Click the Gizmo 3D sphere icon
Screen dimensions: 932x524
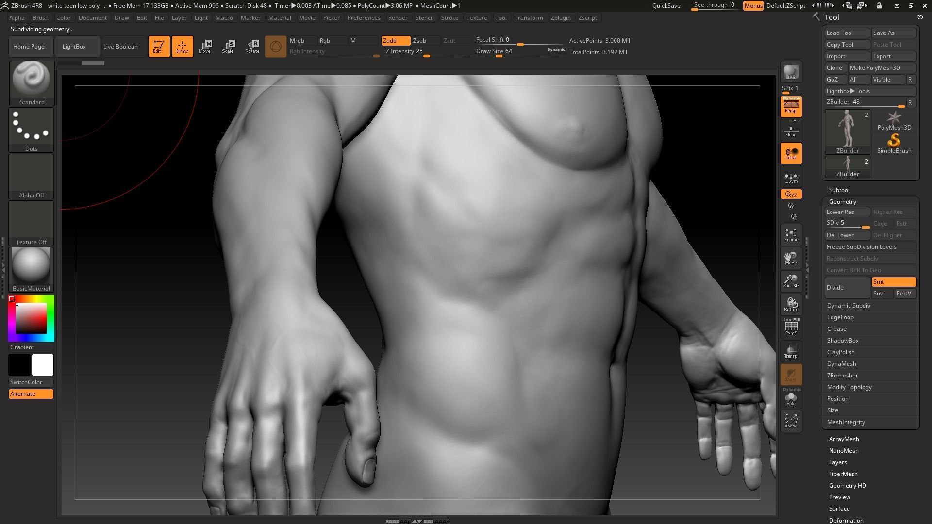click(x=275, y=47)
